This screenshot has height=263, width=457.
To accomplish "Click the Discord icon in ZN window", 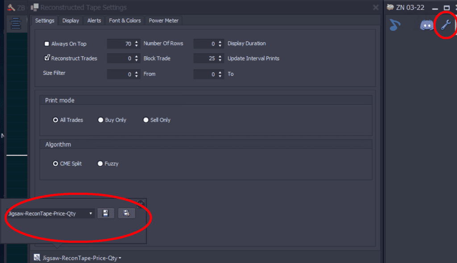I will coord(427,25).
